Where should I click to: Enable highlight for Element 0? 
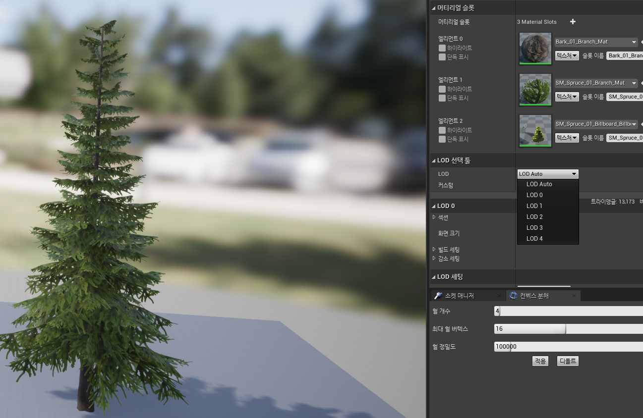[442, 48]
